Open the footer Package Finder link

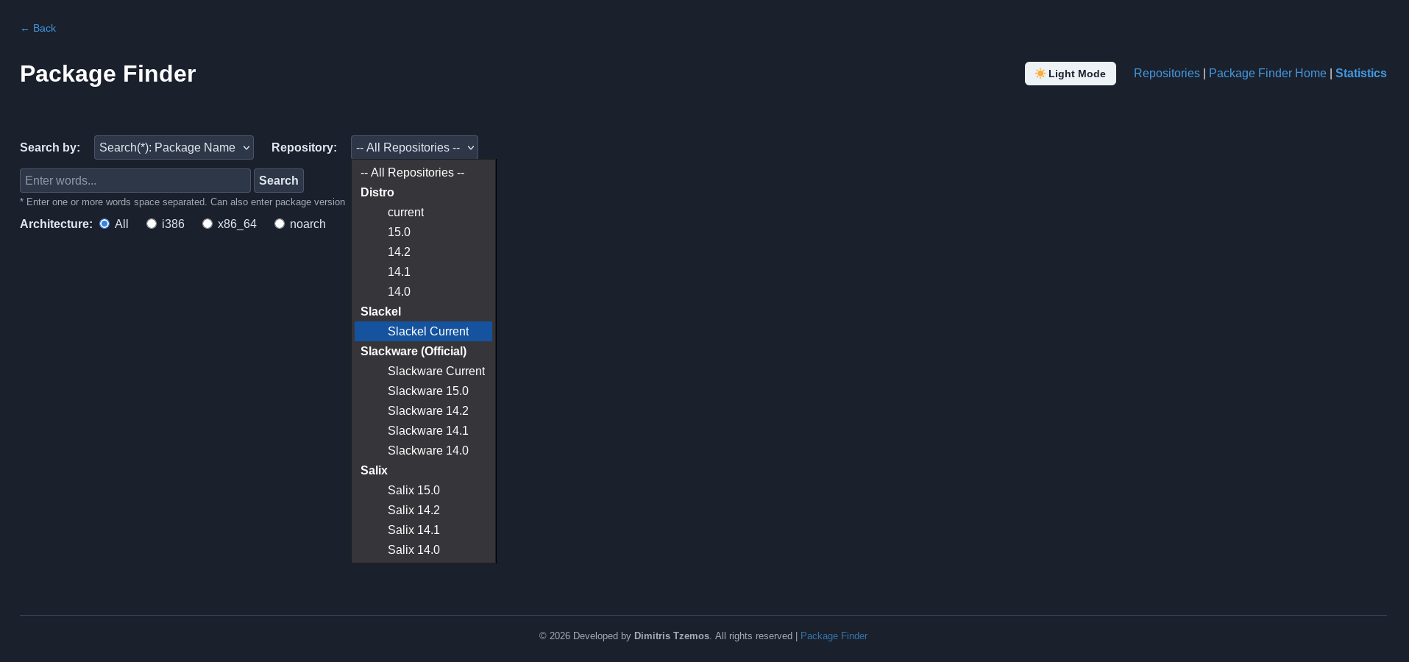pyautogui.click(x=834, y=636)
